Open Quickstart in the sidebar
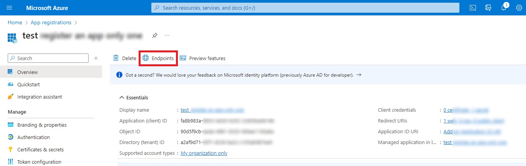526x166 pixels. click(28, 84)
